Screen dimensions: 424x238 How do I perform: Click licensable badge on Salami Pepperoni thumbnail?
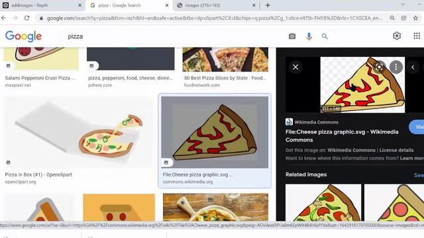coord(9,65)
